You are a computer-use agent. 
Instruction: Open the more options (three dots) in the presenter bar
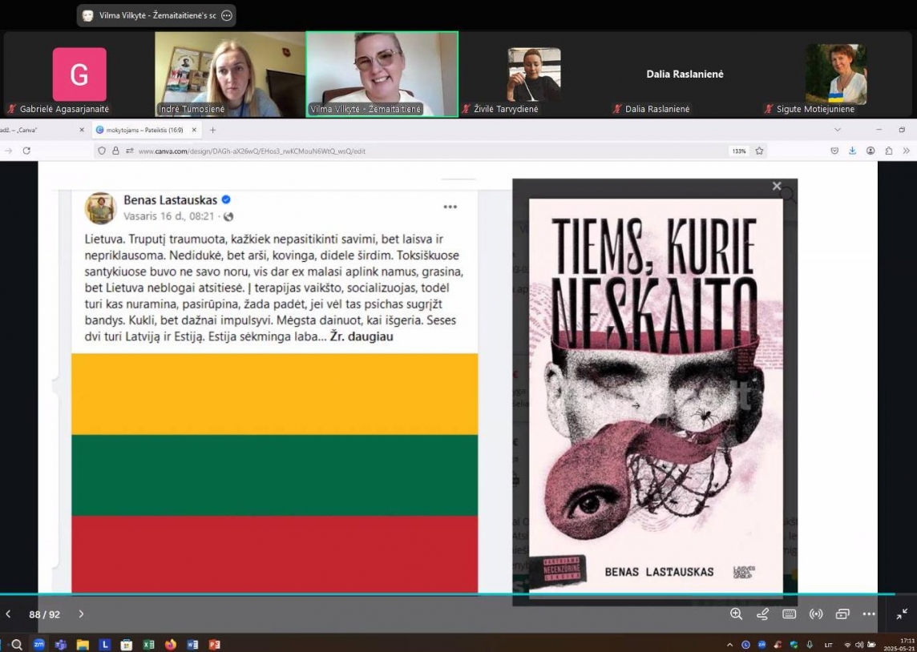click(869, 614)
